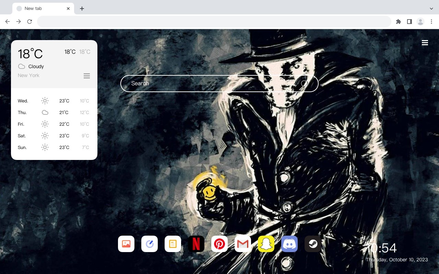Open the yellow notes shortcut icon
439x274 pixels.
click(173, 244)
